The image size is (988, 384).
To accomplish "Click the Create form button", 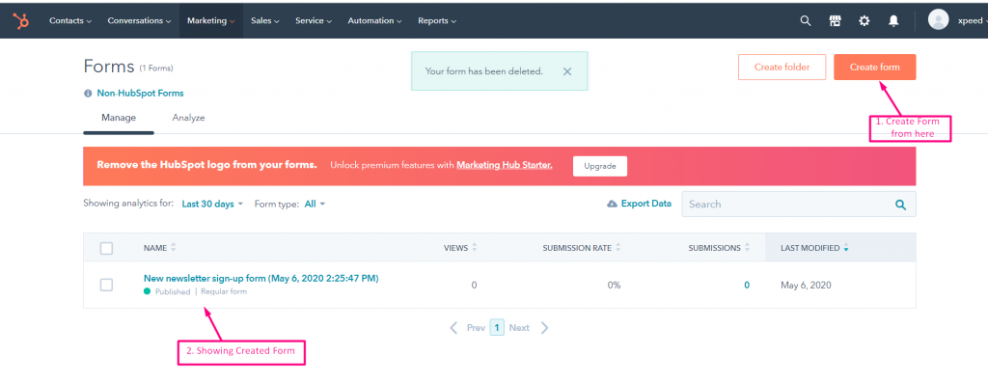I will 874,67.
